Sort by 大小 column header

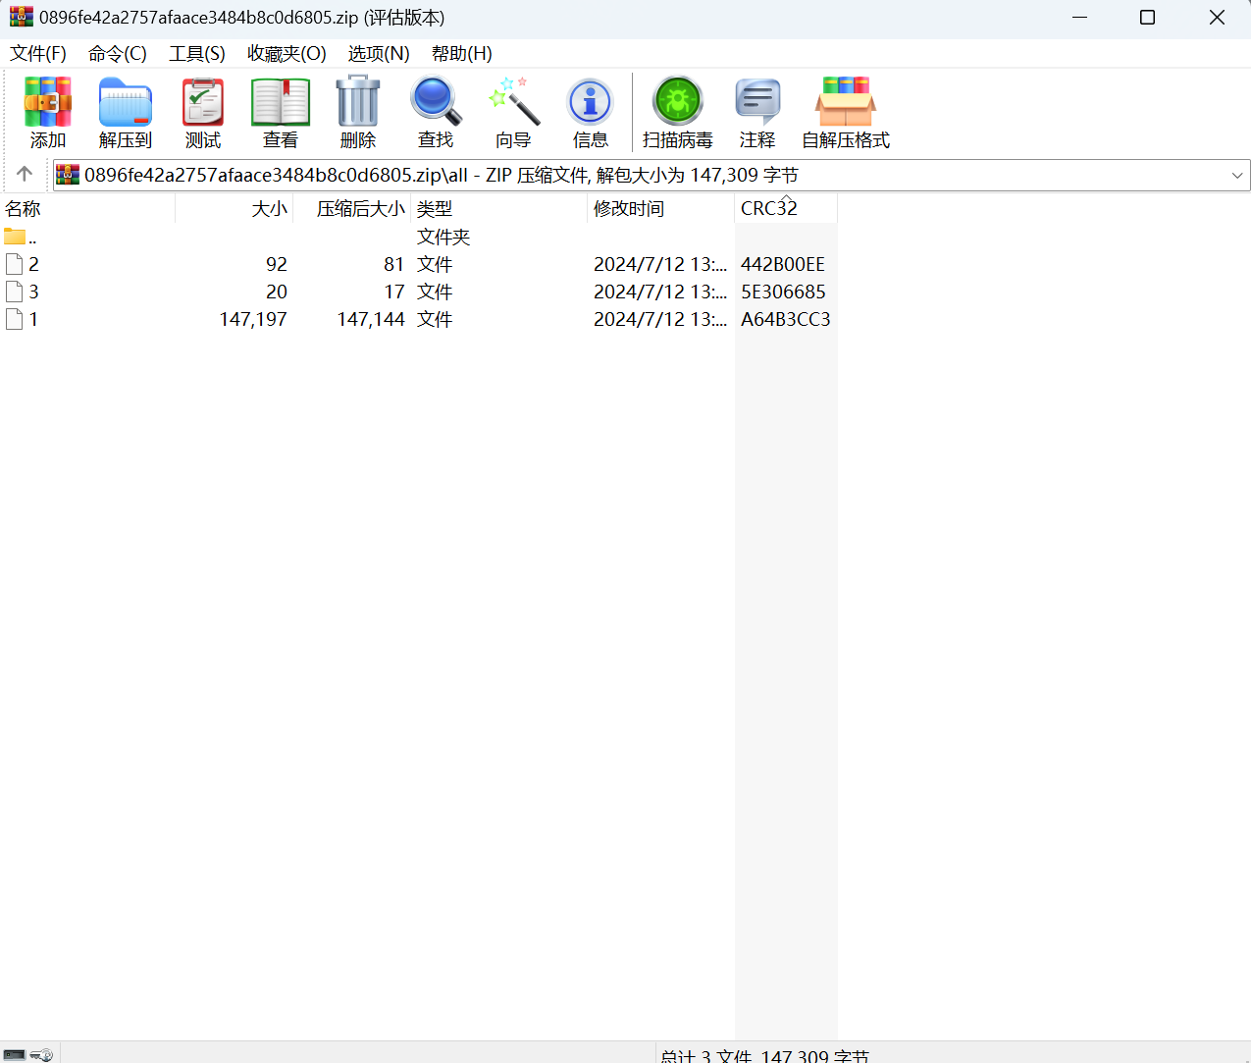click(234, 208)
